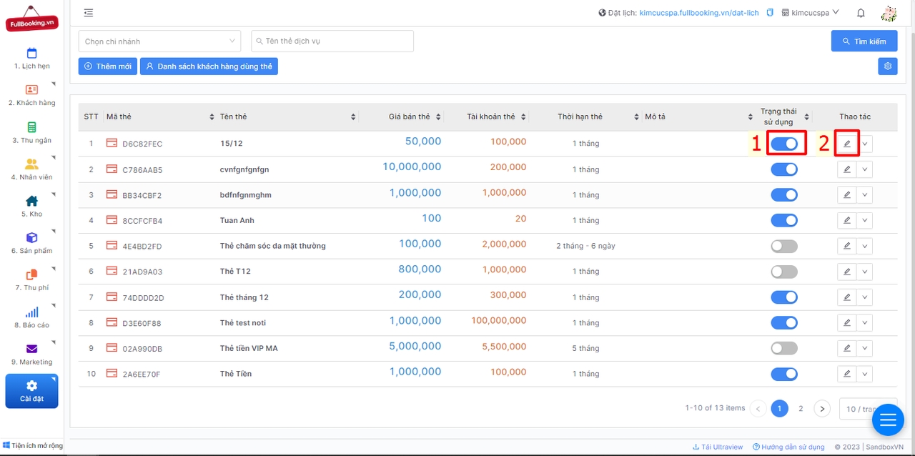Screen dimensions: 915x456
Task: Disable usage status for card 15/12
Action: tap(784, 144)
